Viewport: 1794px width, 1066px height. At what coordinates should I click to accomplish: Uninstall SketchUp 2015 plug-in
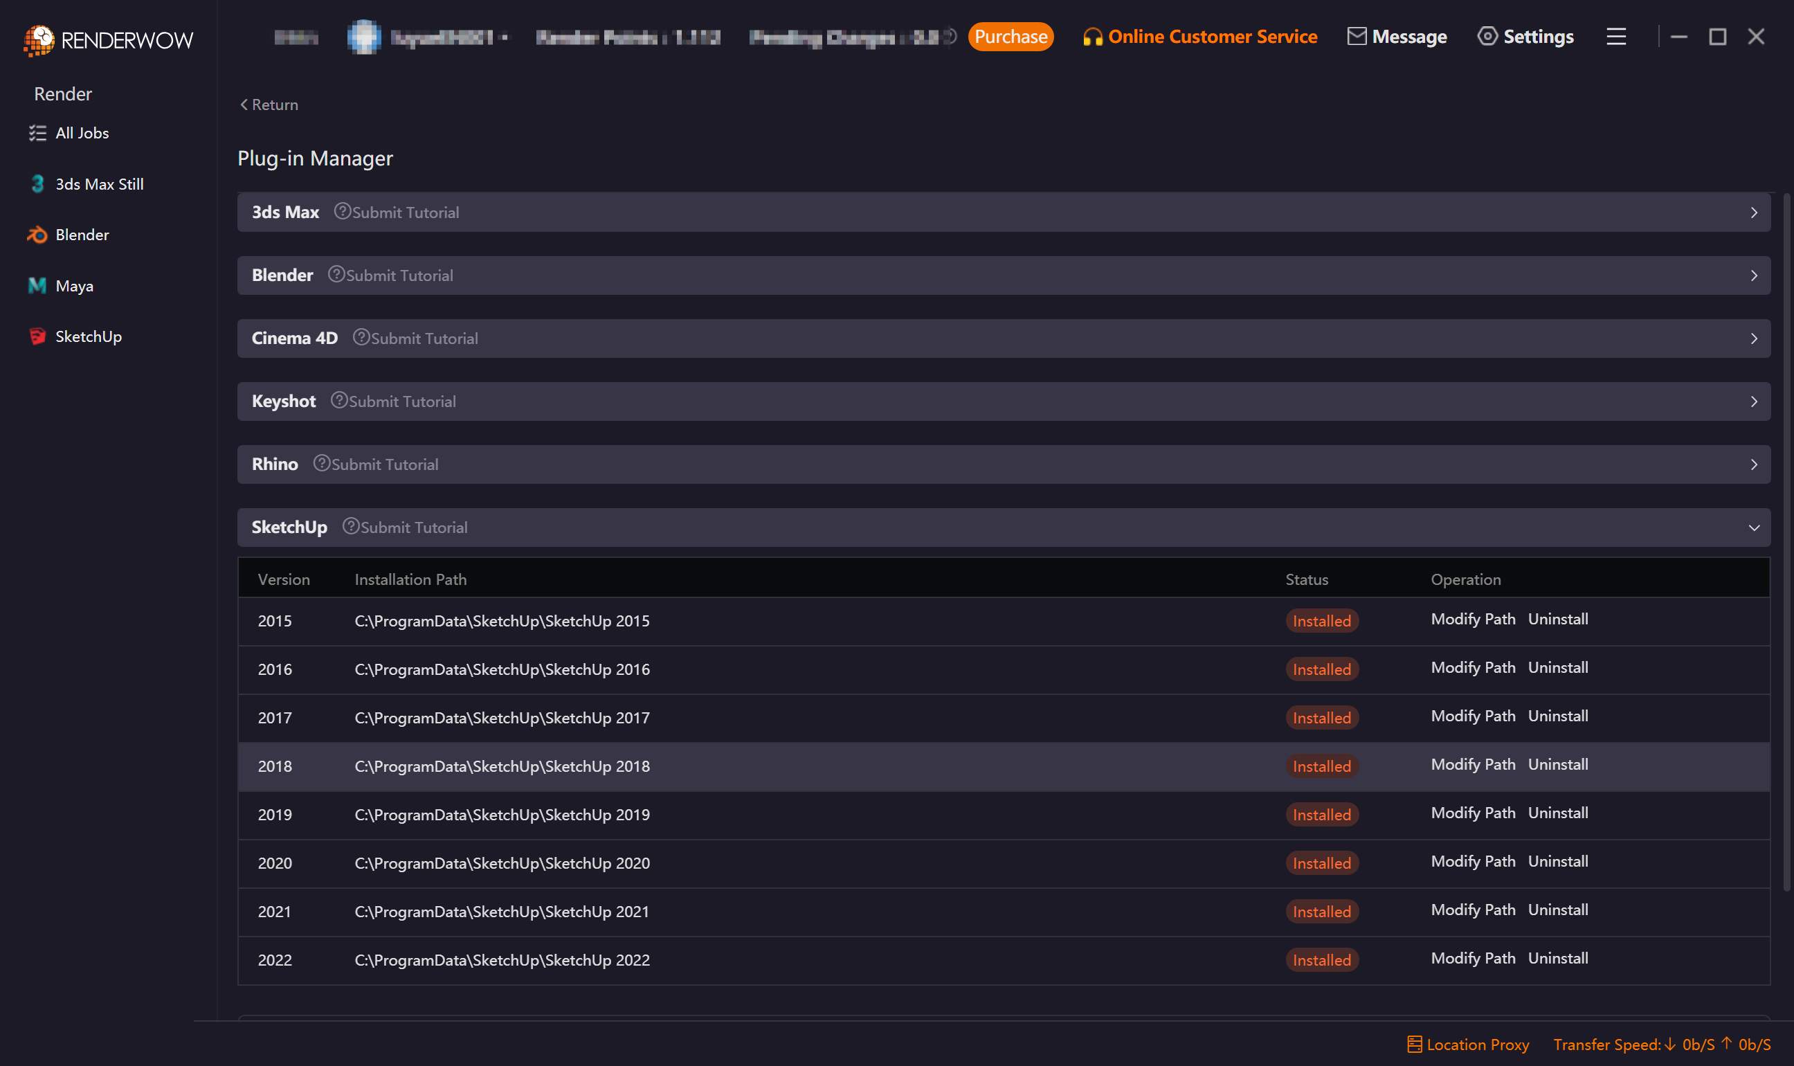(x=1558, y=620)
